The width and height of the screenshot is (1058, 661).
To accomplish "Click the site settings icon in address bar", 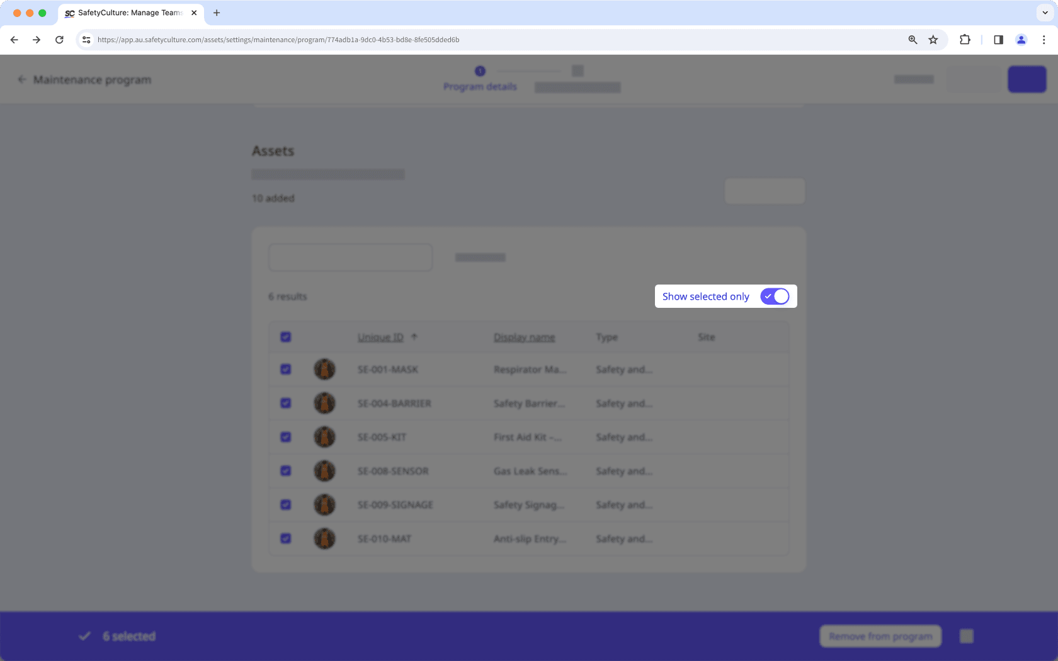I will [86, 39].
